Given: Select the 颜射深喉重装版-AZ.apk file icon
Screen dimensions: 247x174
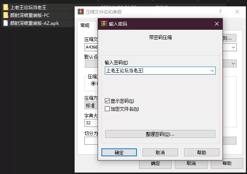Looking at the screenshot, I should coord(6,23).
